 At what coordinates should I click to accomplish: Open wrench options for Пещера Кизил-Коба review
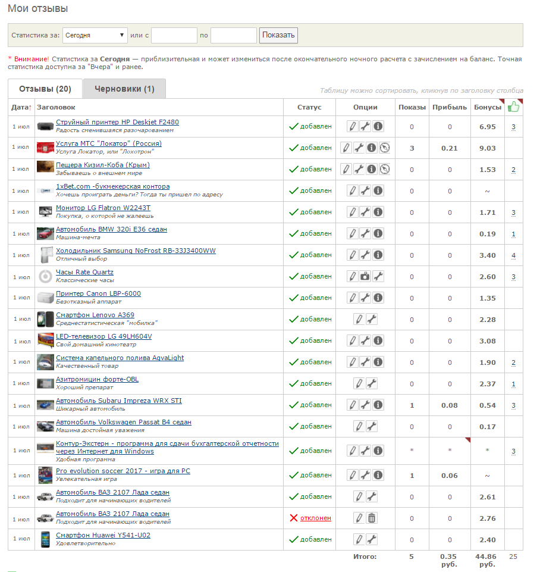tap(359, 169)
